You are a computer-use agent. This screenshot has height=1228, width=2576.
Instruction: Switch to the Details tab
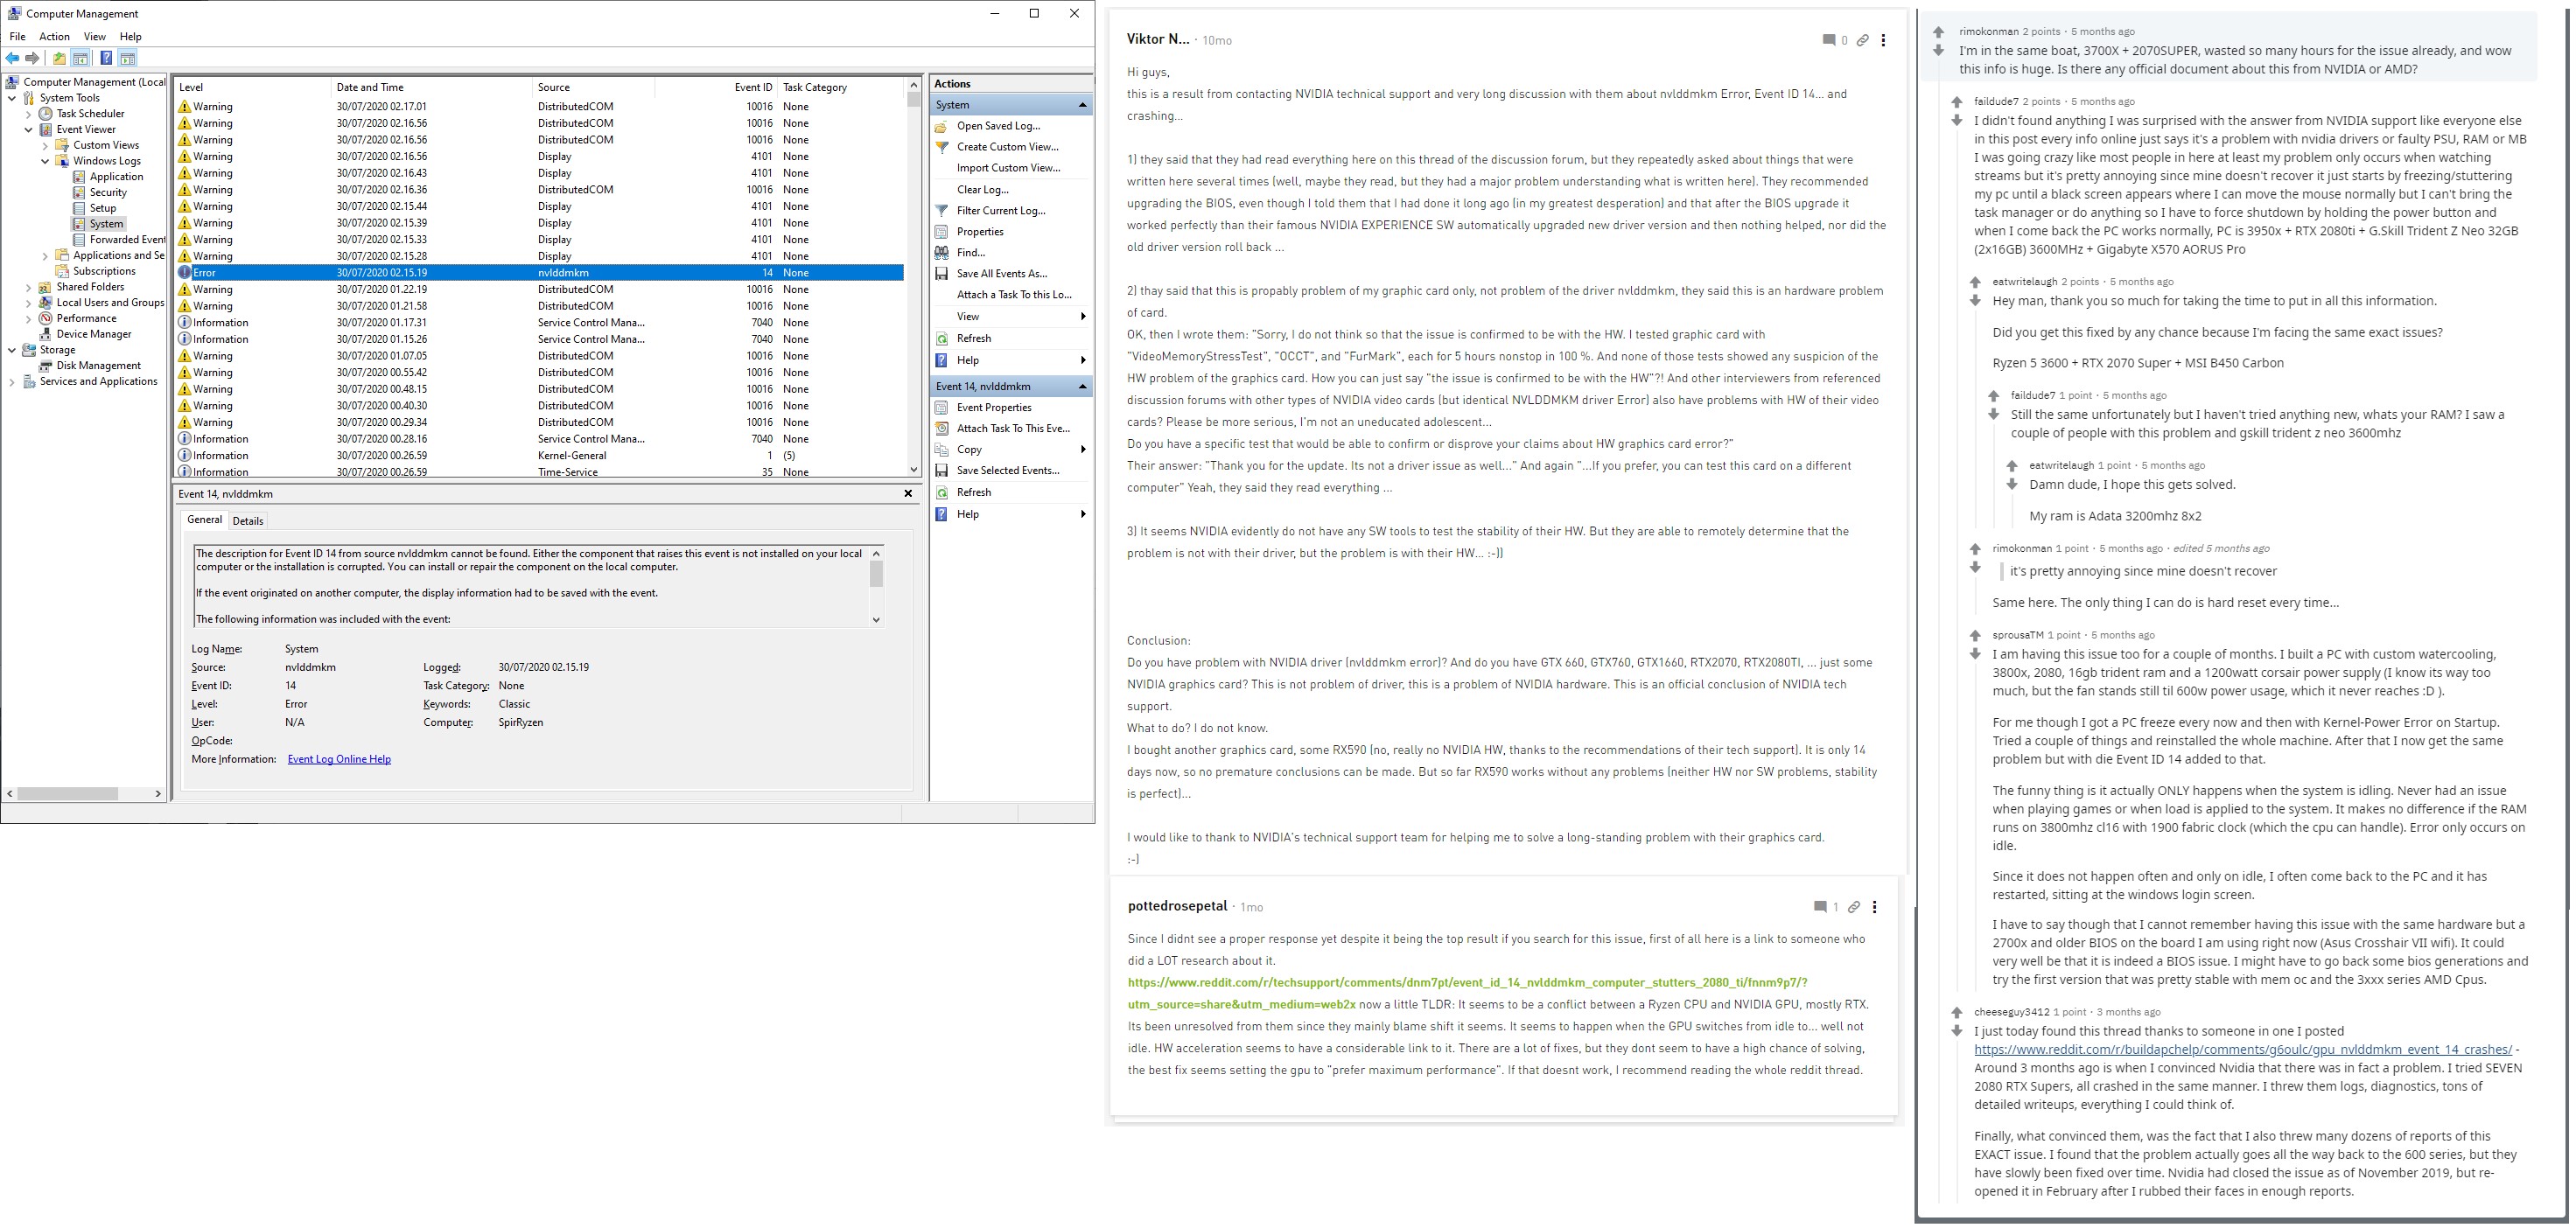click(248, 521)
